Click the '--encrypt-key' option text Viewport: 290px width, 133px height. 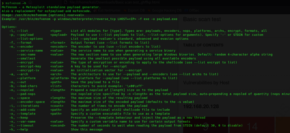click(x=29, y=66)
